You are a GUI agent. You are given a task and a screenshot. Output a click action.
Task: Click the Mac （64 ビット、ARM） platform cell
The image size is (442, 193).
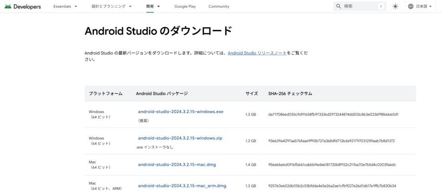[105, 186]
